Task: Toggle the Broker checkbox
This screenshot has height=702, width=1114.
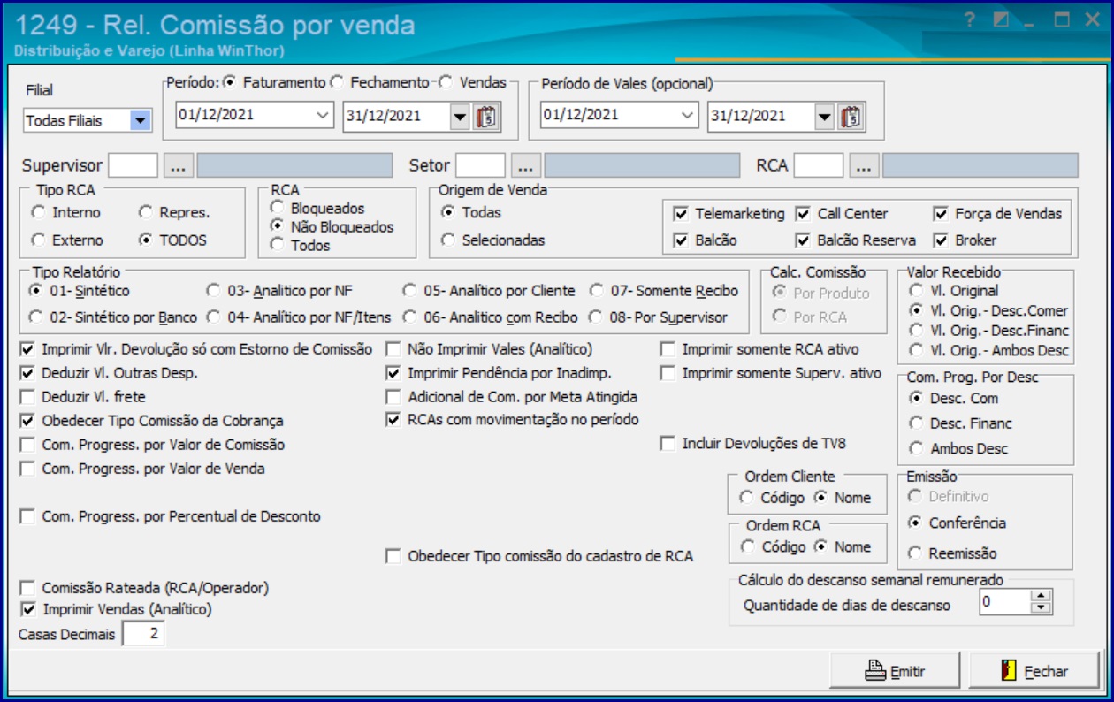Action: click(x=965, y=240)
